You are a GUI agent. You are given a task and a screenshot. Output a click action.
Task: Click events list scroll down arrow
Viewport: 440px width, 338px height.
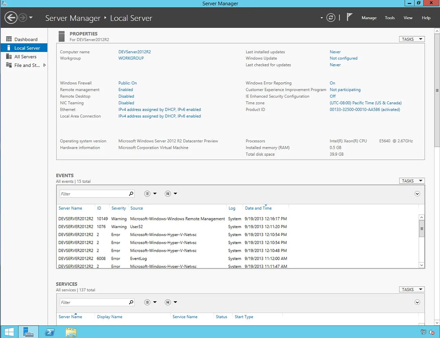pos(421,265)
